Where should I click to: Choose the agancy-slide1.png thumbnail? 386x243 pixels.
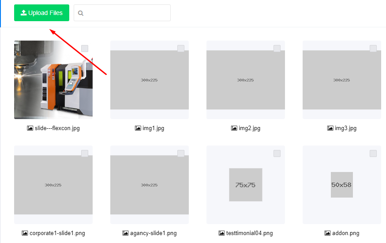pyautogui.click(x=150, y=185)
